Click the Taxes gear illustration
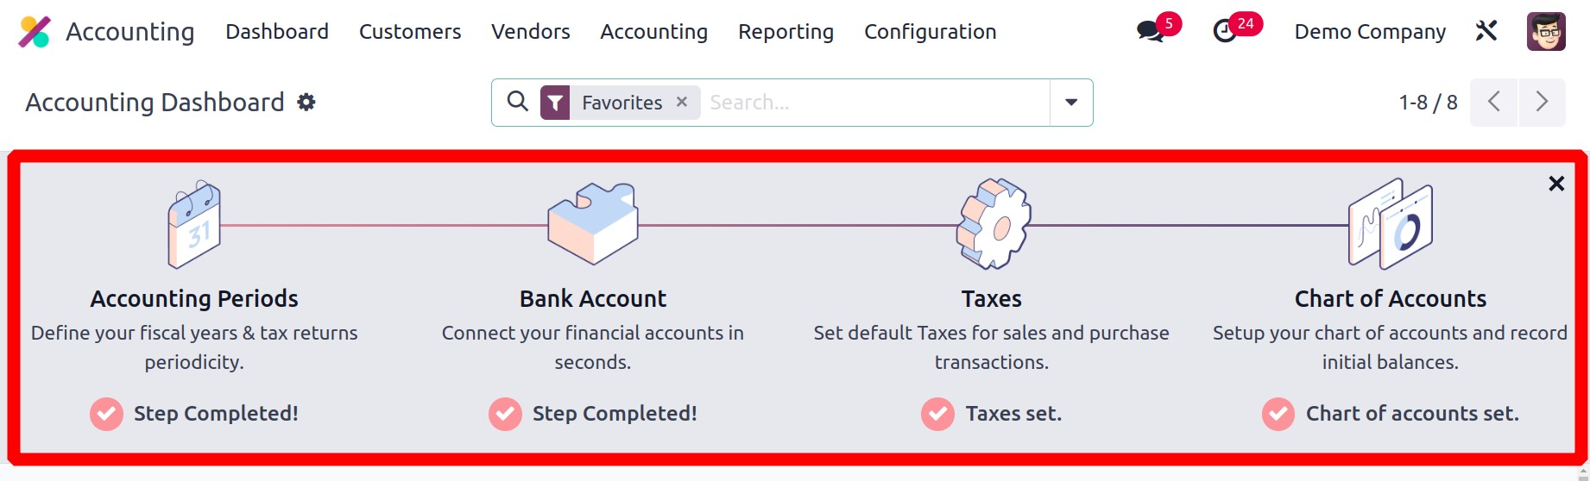Viewport: 1590px width, 481px height. 993,224
